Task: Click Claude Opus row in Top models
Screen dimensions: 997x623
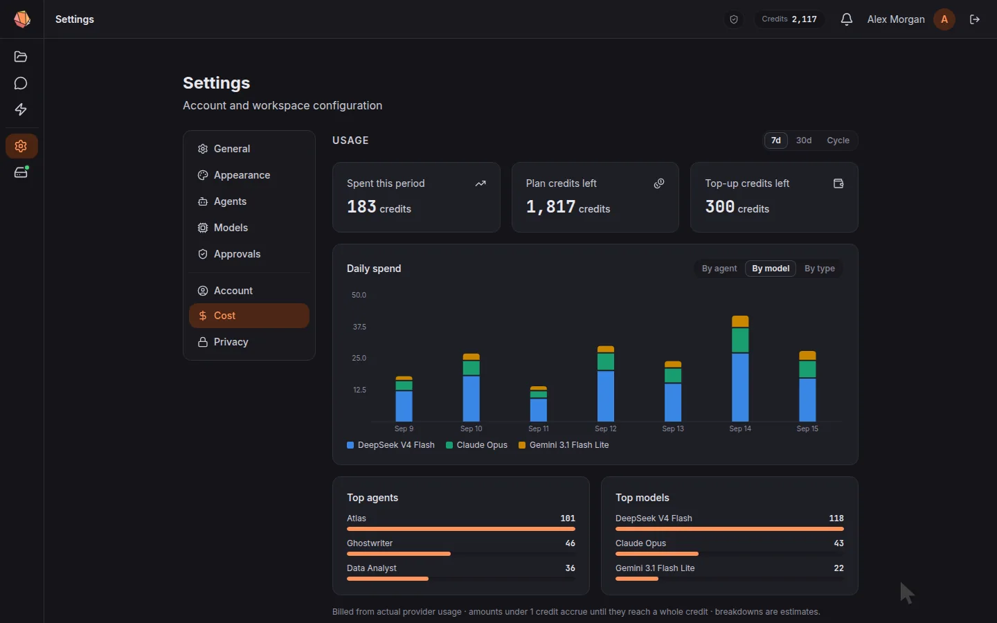Action: point(730,548)
